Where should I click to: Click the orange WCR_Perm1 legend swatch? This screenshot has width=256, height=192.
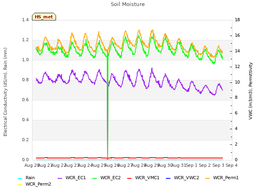[207, 178]
